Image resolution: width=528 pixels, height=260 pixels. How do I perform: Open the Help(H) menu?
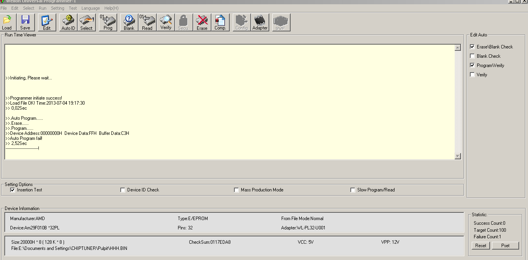[x=111, y=8]
